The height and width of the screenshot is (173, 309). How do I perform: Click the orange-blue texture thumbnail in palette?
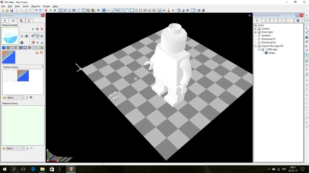click(8, 57)
